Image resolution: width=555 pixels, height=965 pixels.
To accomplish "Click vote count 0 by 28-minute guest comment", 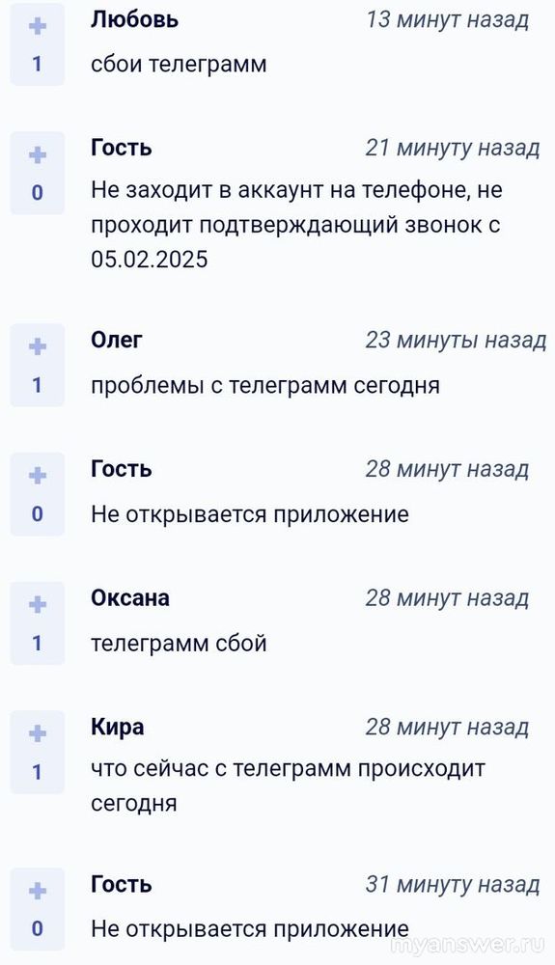I will pos(37,513).
